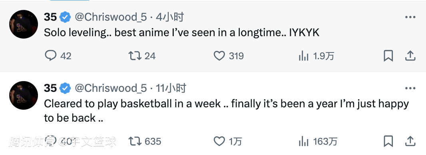This screenshot has width=426, height=155.
Task: Open @Chriswood_5 handle on the first tweet
Action: pyautogui.click(x=111, y=17)
